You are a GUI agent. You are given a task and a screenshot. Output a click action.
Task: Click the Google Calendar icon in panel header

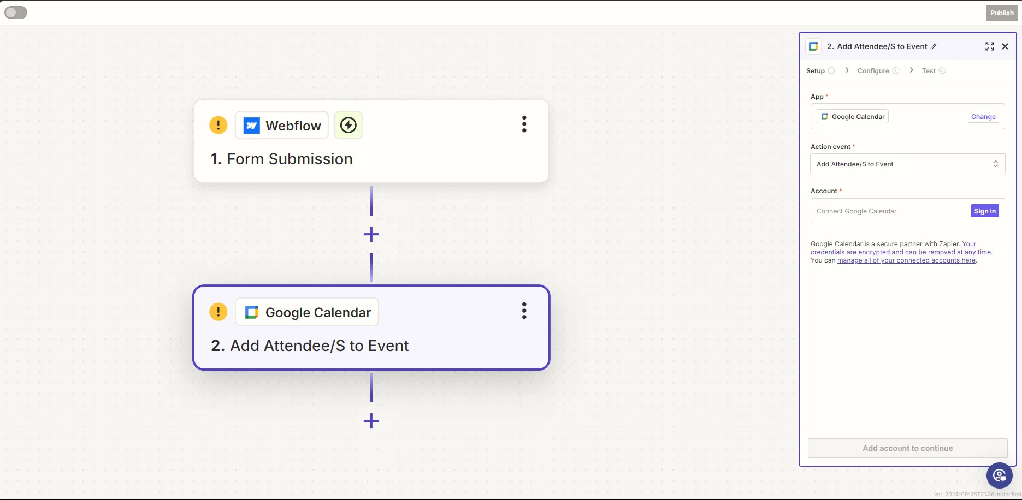pos(813,46)
